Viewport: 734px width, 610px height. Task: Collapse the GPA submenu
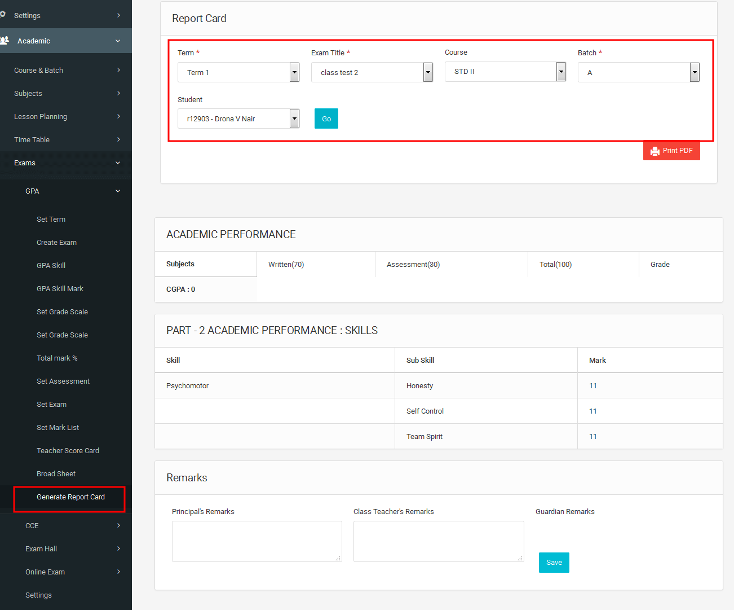[66, 191]
